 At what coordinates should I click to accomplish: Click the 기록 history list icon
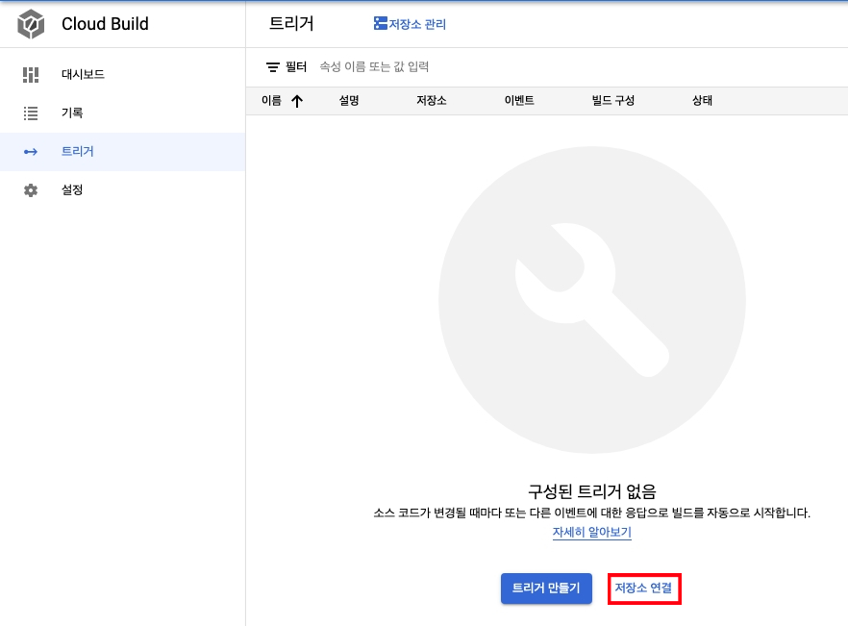coord(31,113)
